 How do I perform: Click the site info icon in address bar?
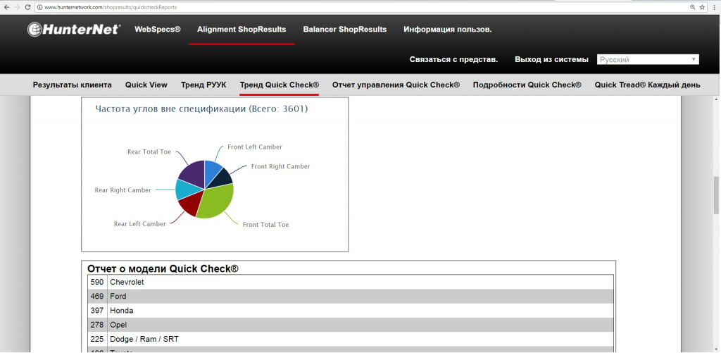(x=40, y=7)
